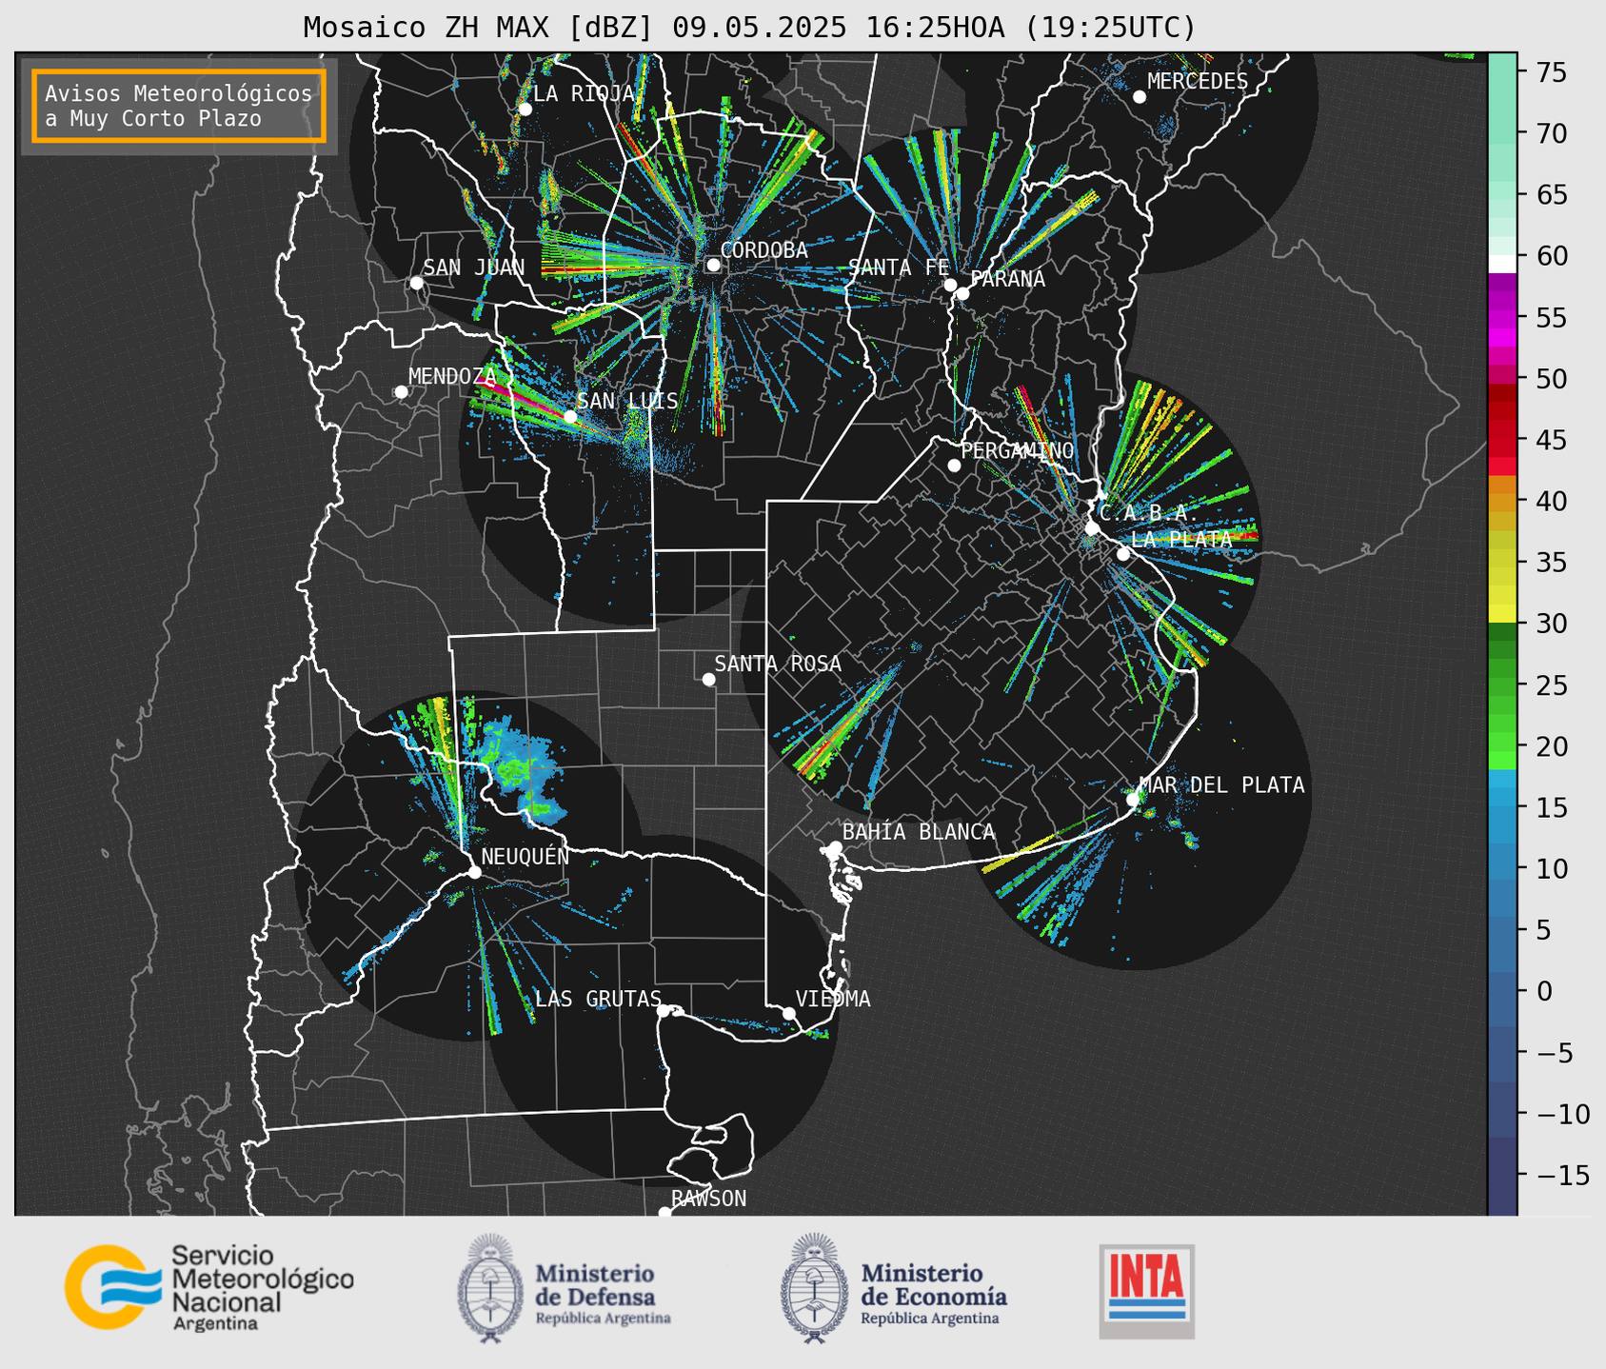Select the SAN LUIS city marker

569,416
